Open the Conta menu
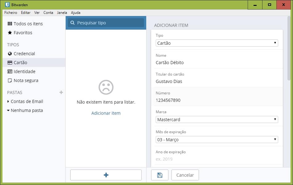The width and height of the screenshot is (293, 185). point(48,13)
